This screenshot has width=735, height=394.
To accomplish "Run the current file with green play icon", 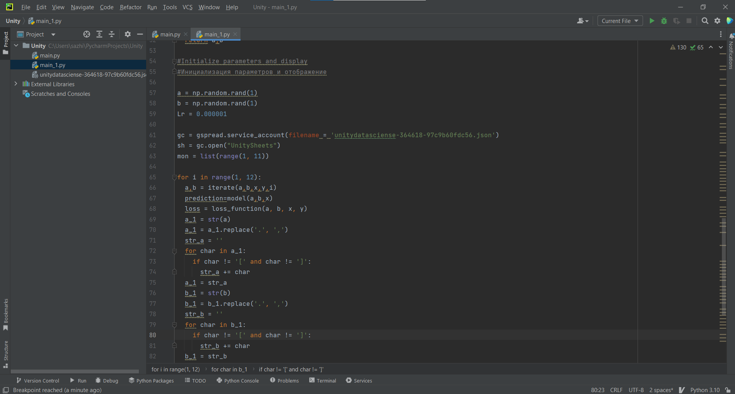I will [652, 21].
